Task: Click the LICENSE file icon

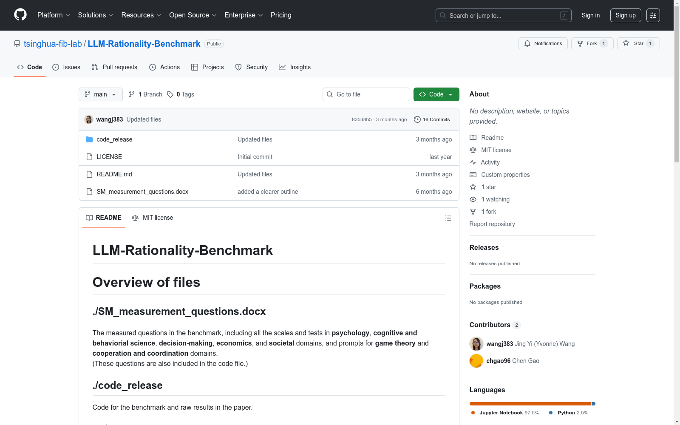Action: [x=89, y=157]
